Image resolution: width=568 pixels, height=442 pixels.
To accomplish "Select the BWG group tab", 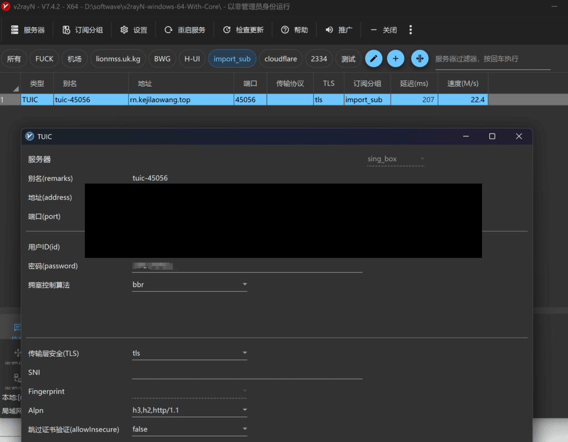I will [x=163, y=59].
